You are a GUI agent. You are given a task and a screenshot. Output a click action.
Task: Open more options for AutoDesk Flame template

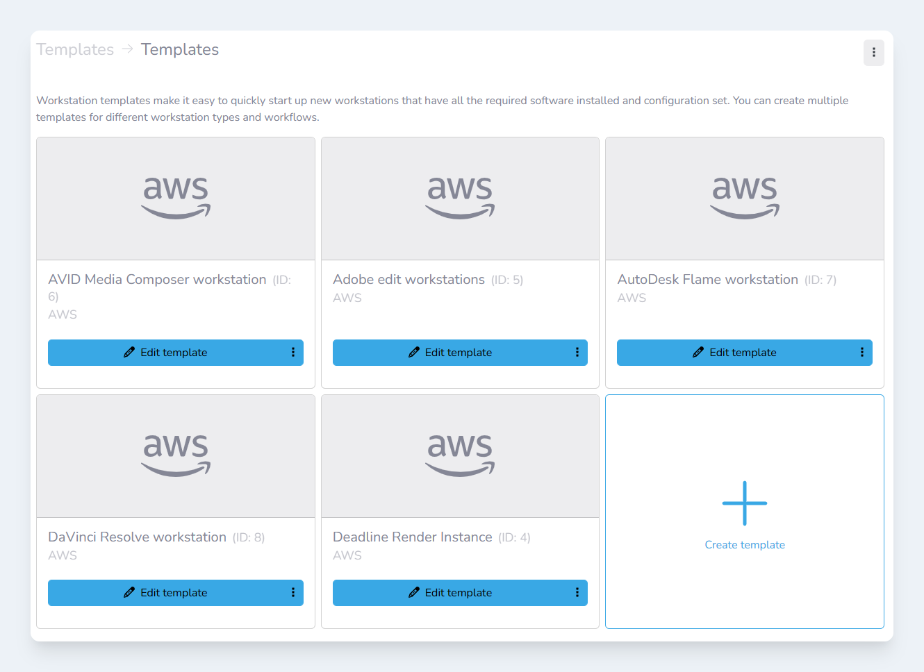tap(861, 353)
